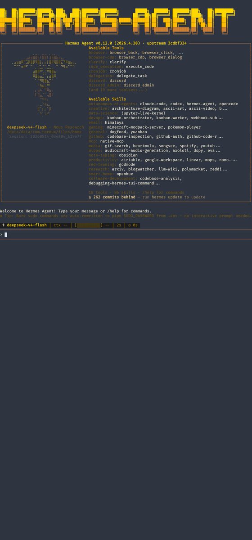Select deepseek-v4-flash in the status bar
Screen dimensions: 252x540
point(27,225)
